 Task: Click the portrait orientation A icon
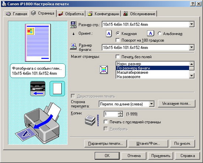click(109, 34)
